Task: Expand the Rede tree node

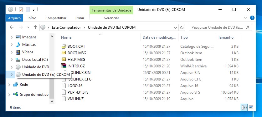Action: [x=9, y=85]
